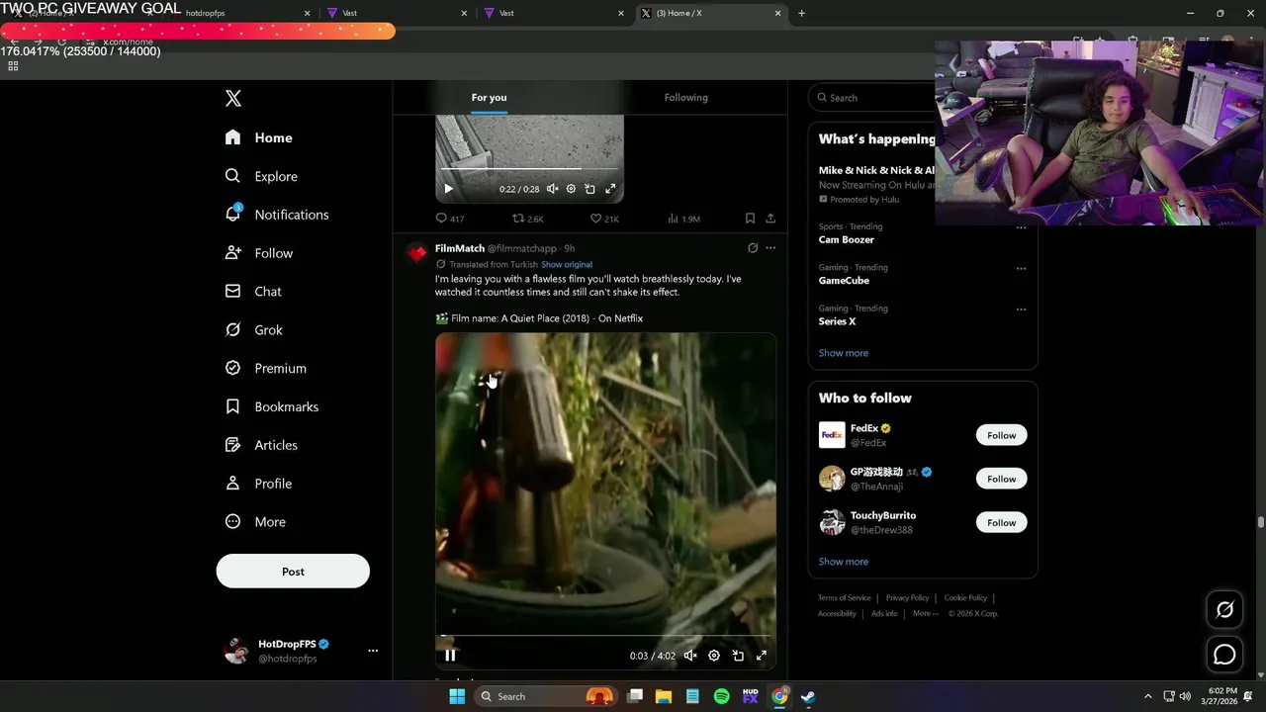
Task: Follow the TouchyBurrito account
Action: click(1001, 522)
